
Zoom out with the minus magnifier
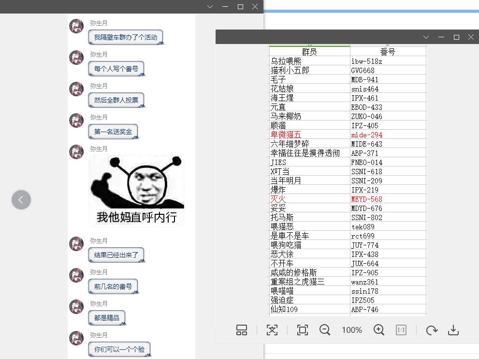pyautogui.click(x=325, y=330)
